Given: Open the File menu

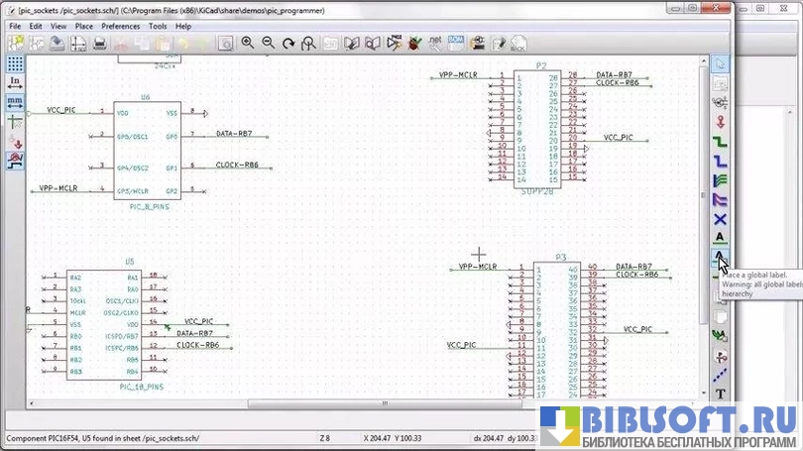Looking at the screenshot, I should pyautogui.click(x=15, y=26).
